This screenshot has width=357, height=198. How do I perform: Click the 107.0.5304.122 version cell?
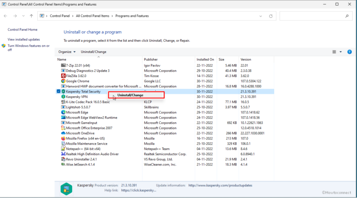(x=251, y=81)
